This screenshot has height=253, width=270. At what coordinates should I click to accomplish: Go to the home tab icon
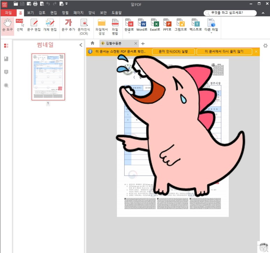point(93,43)
